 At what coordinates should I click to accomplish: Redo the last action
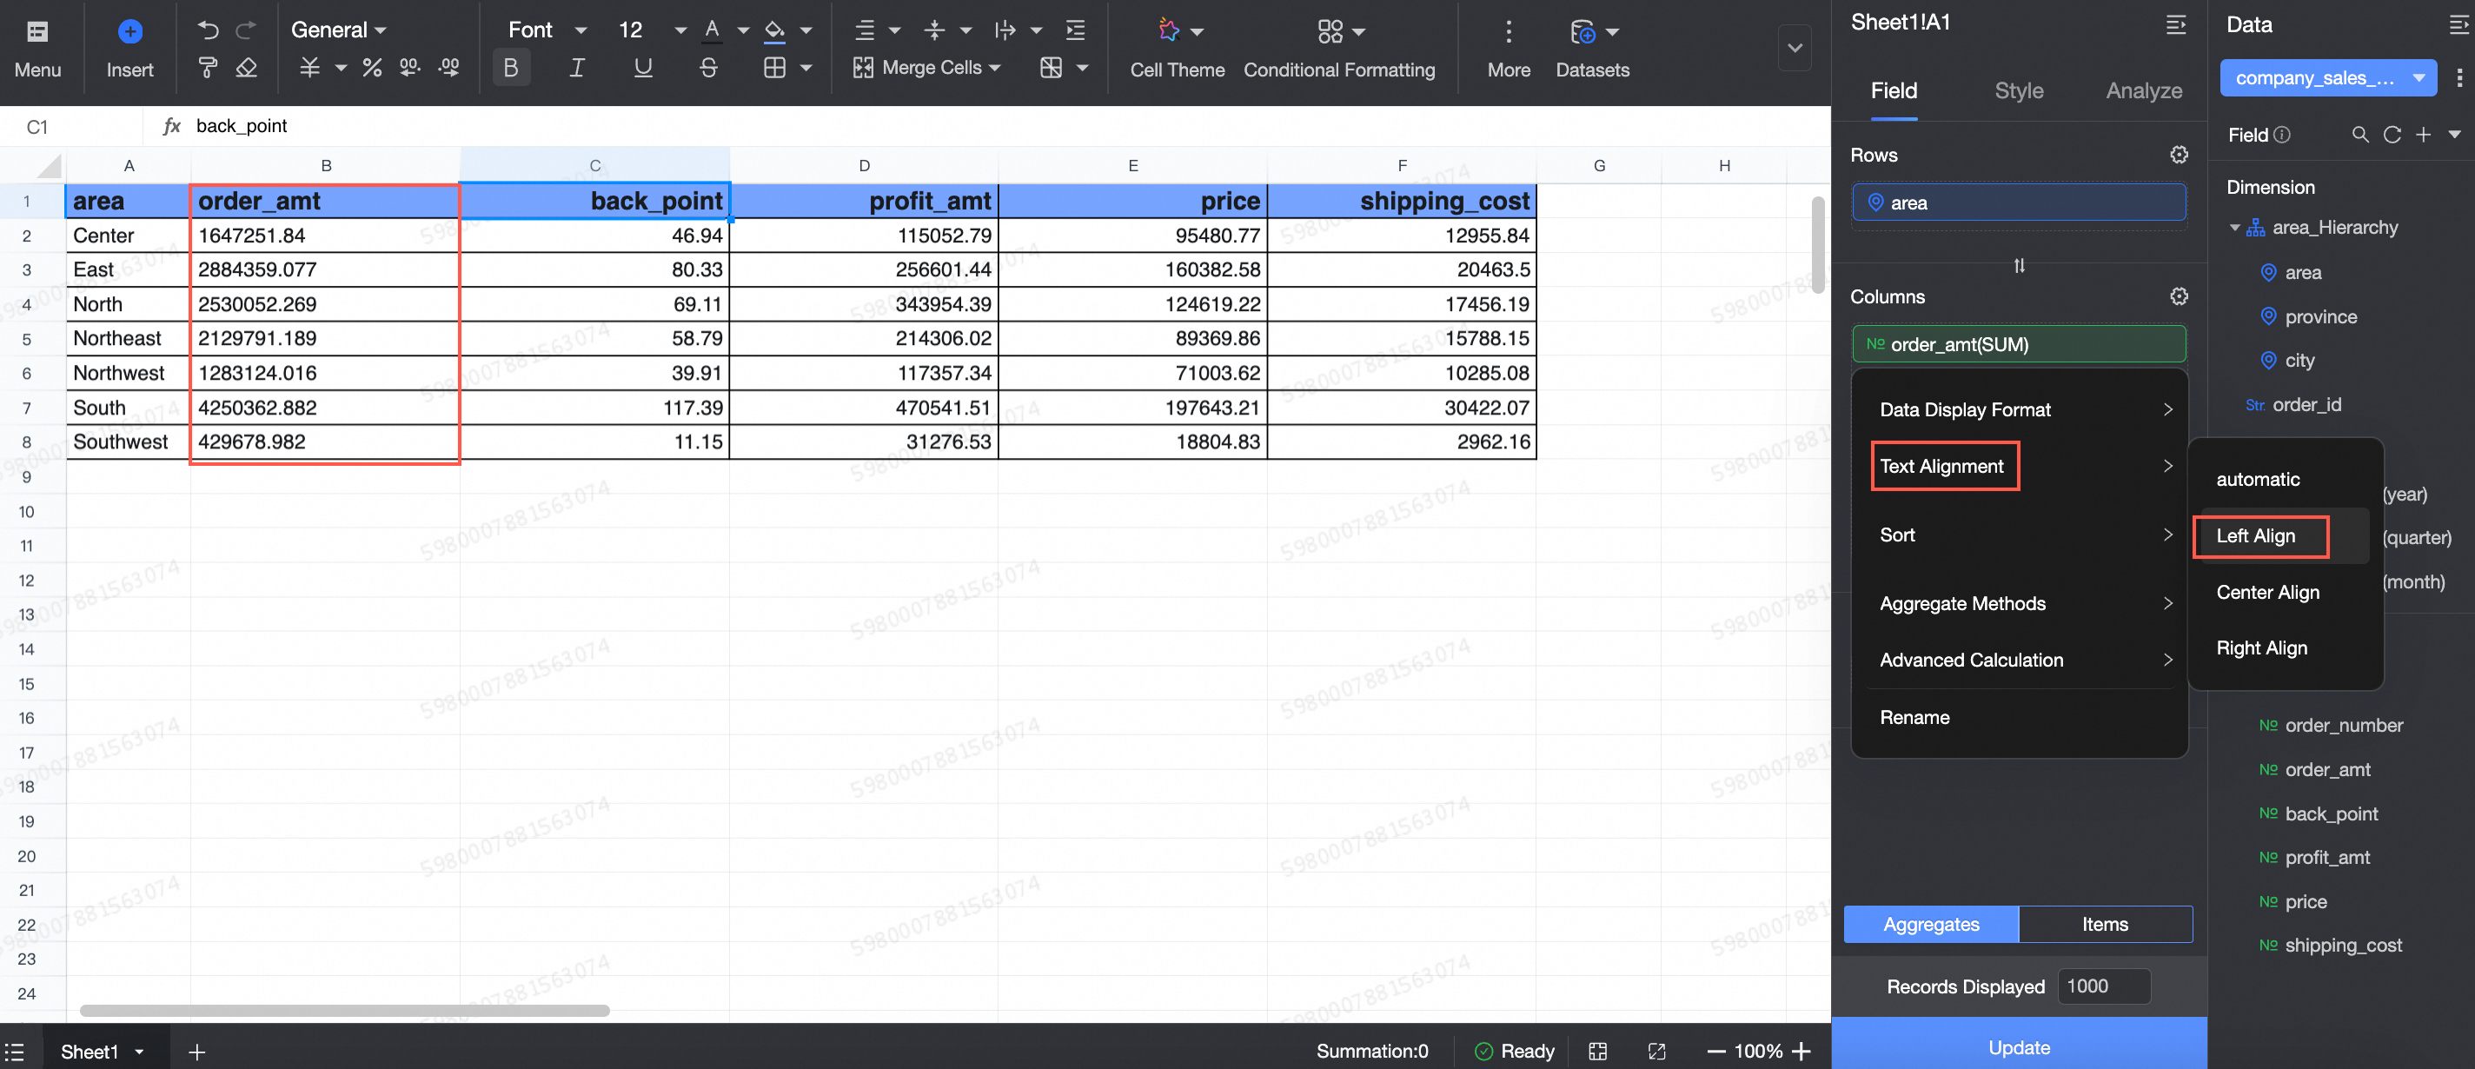pos(246,30)
